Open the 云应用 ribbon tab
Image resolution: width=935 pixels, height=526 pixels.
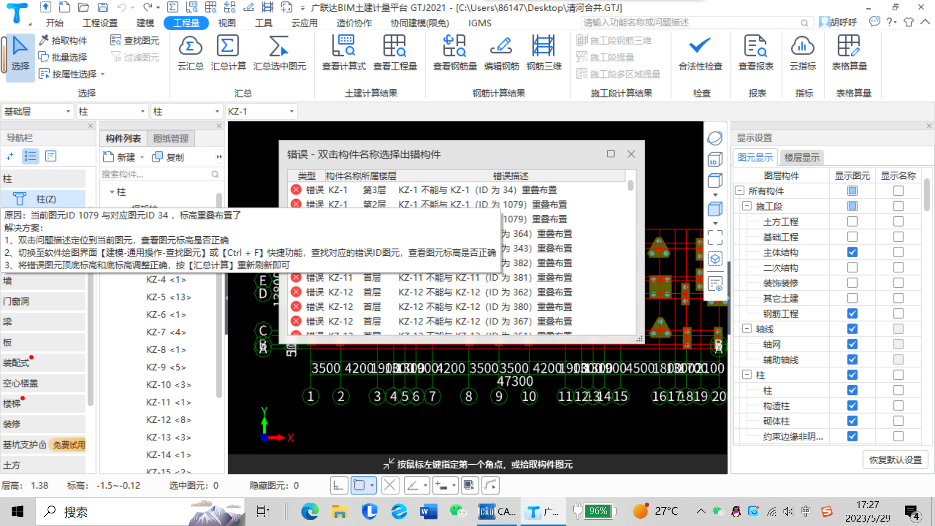[304, 23]
